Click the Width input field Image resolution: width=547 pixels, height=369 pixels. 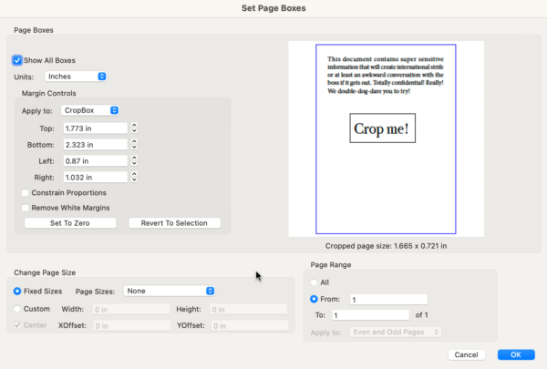tap(131, 310)
